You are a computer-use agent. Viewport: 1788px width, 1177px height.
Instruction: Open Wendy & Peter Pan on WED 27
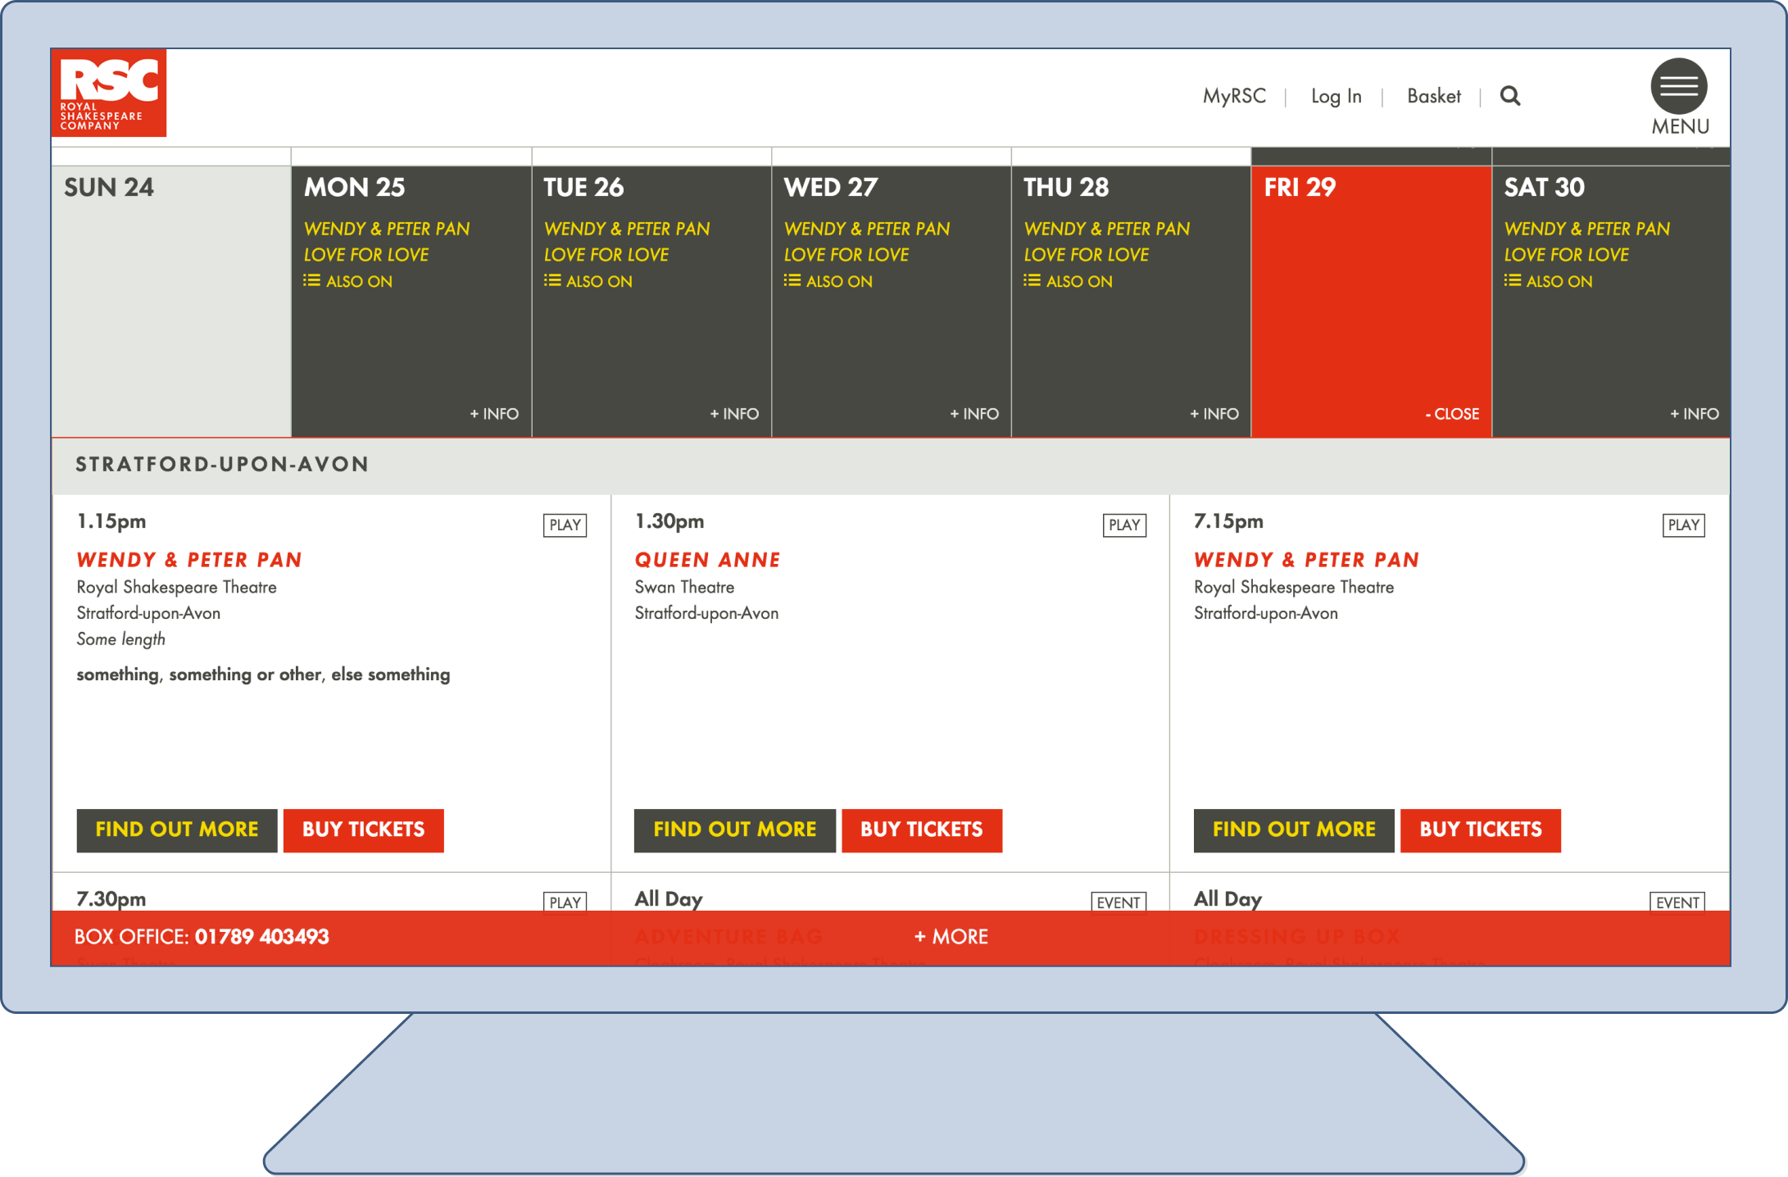[867, 229]
